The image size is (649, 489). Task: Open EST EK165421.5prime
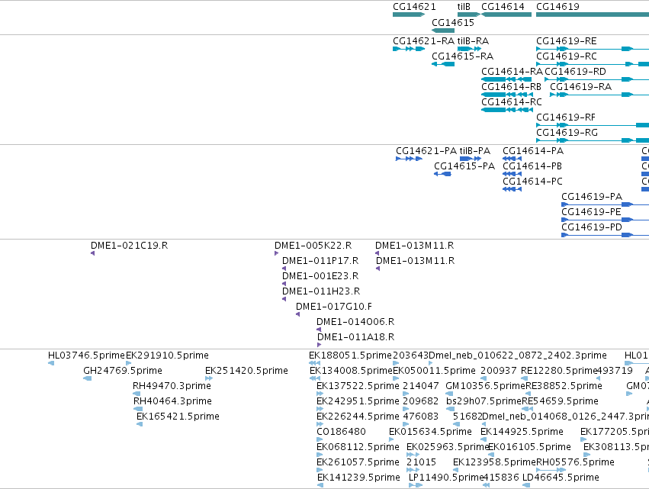[x=140, y=425]
